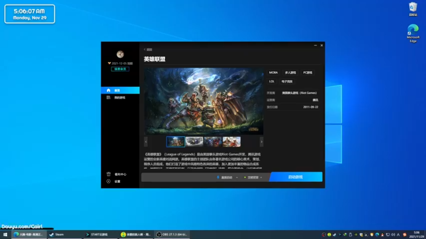This screenshot has height=239, width=426.
Task: Click the Steam tray icon
Action: coord(334,235)
